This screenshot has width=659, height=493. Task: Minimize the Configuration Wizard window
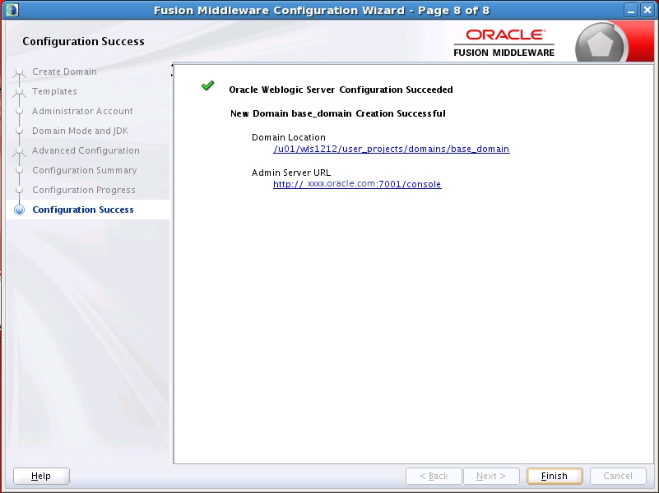(x=631, y=10)
